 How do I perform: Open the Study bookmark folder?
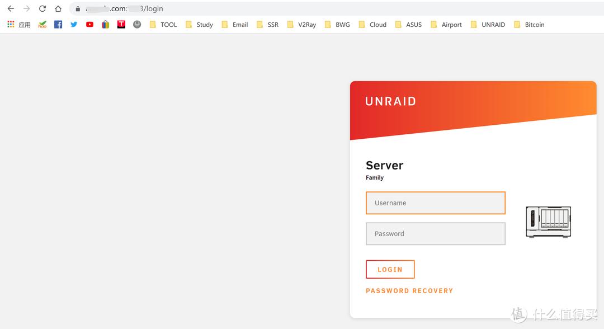[199, 25]
